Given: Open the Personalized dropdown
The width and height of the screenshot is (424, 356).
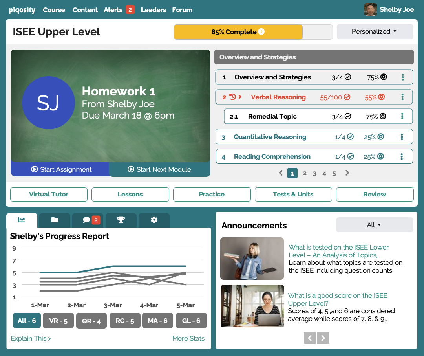Looking at the screenshot, I should click(x=375, y=32).
